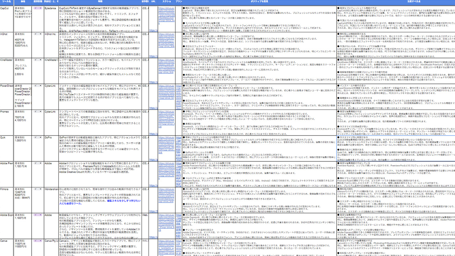Open the Adobe Express plan page link

pyautogui.click(x=178, y=226)
